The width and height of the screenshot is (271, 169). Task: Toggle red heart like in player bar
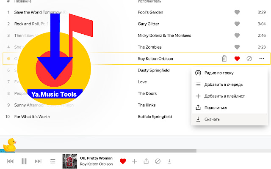point(123,161)
